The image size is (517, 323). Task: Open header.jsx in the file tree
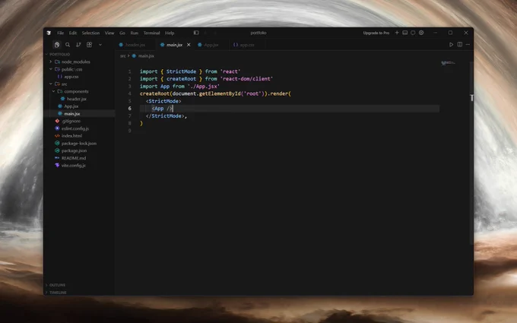pyautogui.click(x=77, y=99)
